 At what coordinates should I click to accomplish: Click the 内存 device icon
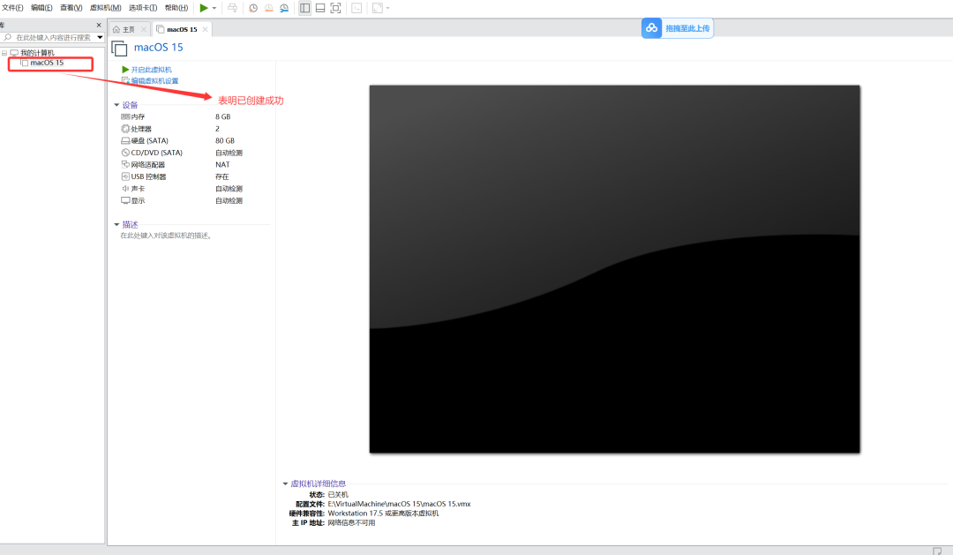click(x=125, y=116)
